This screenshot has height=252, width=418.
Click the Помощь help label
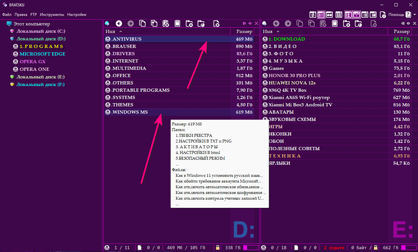396,15
